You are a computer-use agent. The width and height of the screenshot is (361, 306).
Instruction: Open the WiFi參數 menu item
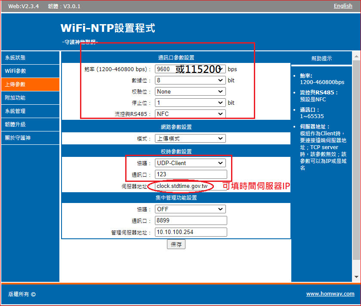30,71
